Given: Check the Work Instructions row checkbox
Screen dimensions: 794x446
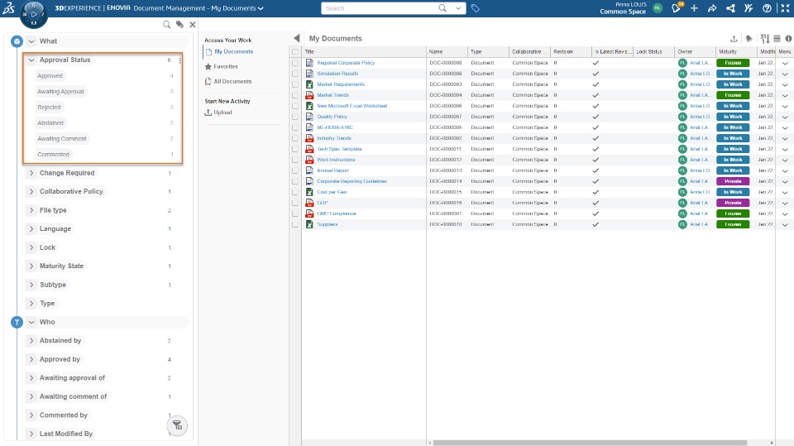Looking at the screenshot, I should [x=295, y=160].
